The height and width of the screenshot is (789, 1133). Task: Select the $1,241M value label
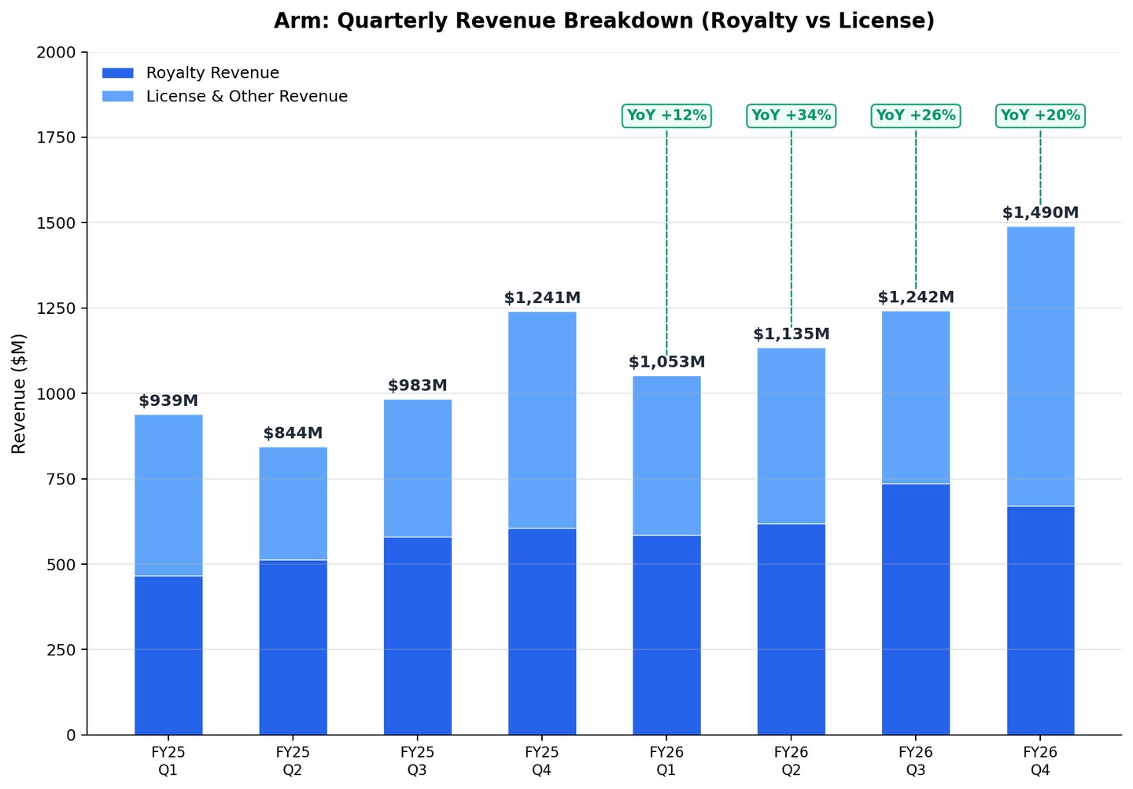click(542, 298)
